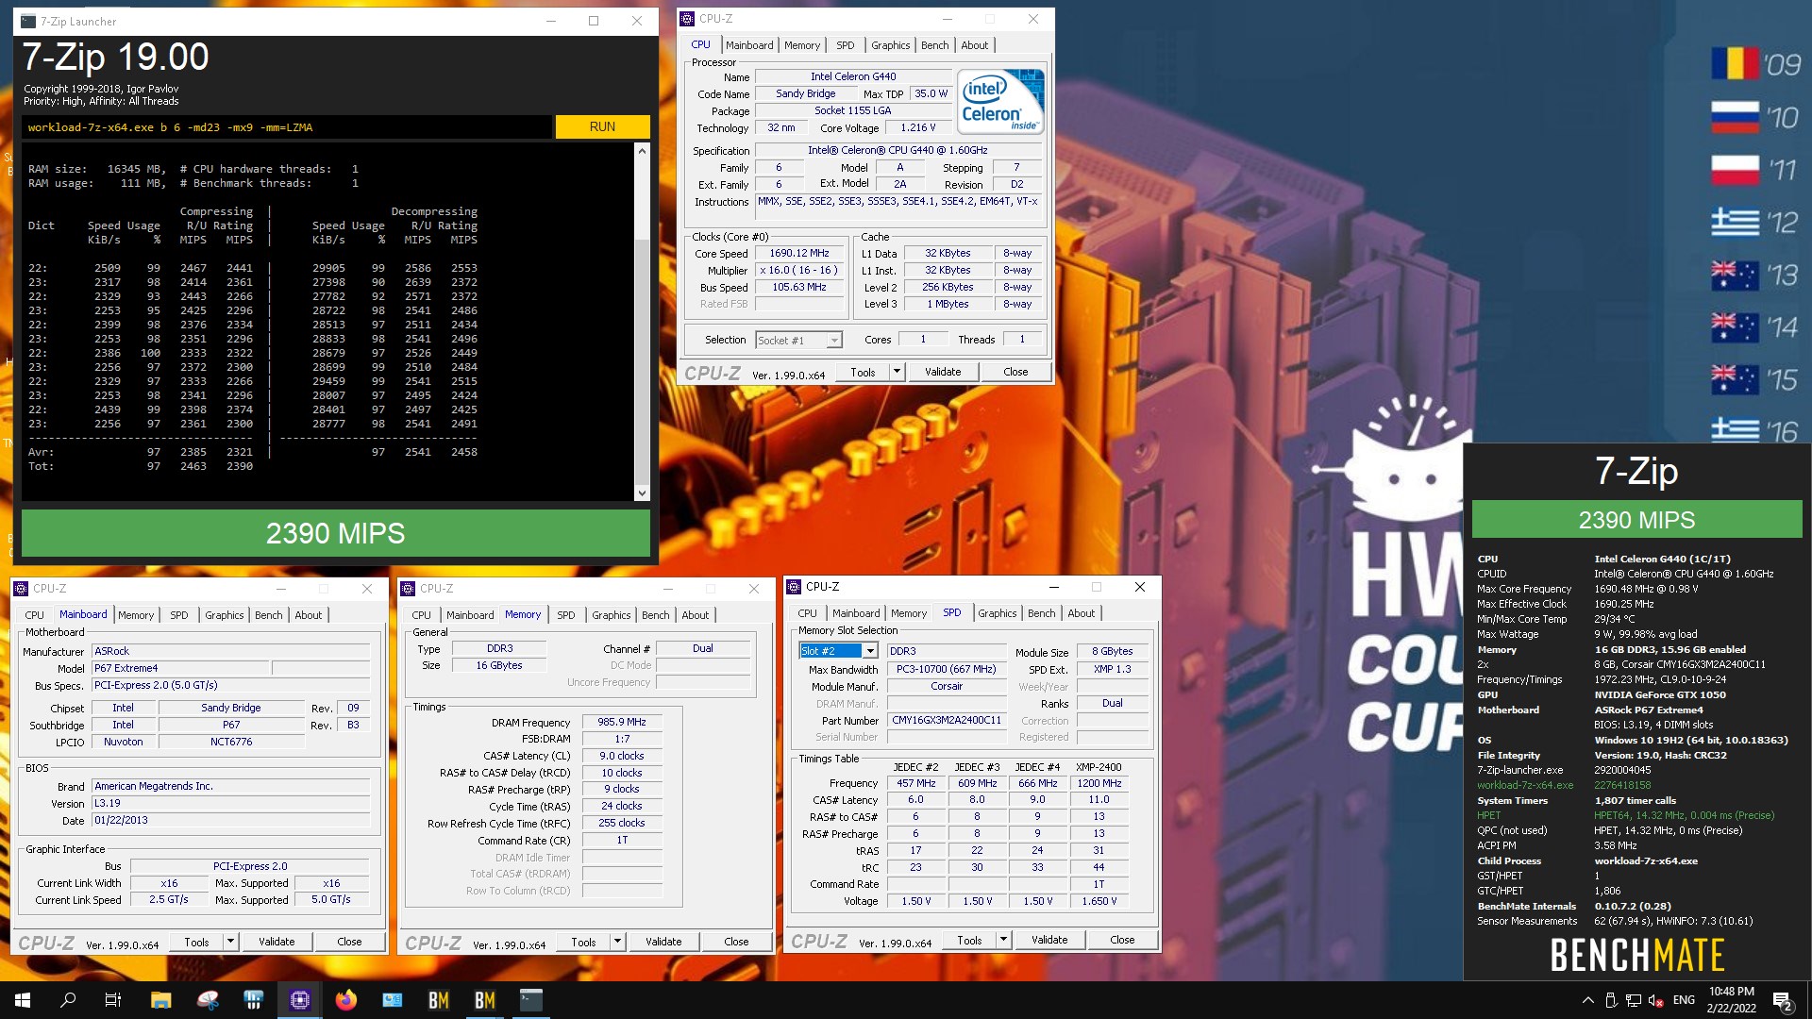Image resolution: width=1812 pixels, height=1019 pixels.
Task: Click the CMY16GX3M2A2400C11 part number field
Action: pos(947,720)
